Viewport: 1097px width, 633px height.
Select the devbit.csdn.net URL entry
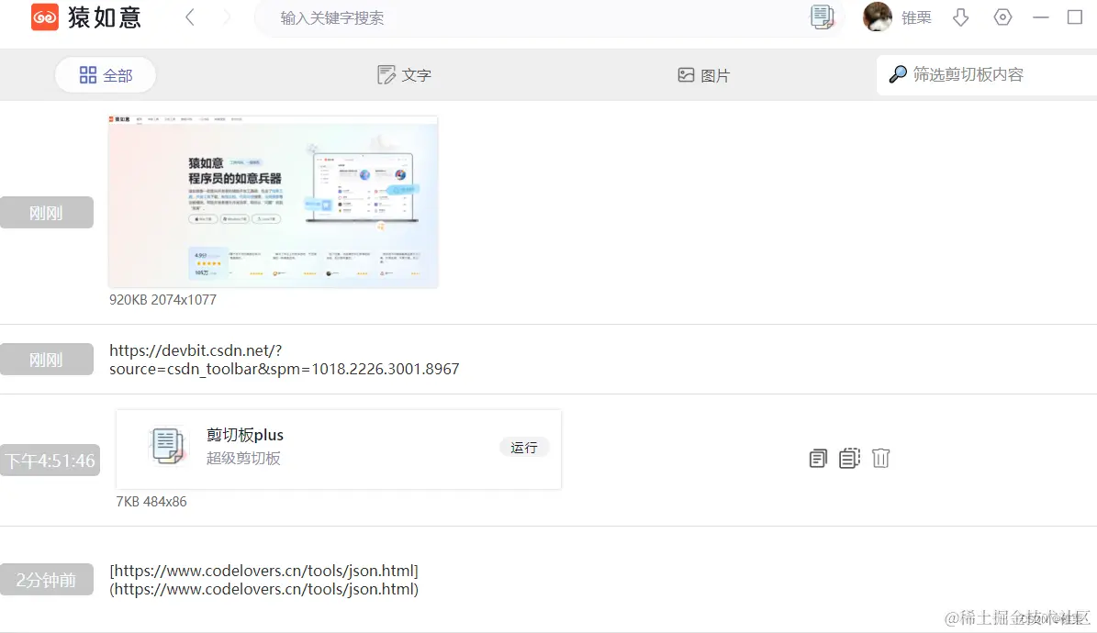[284, 360]
